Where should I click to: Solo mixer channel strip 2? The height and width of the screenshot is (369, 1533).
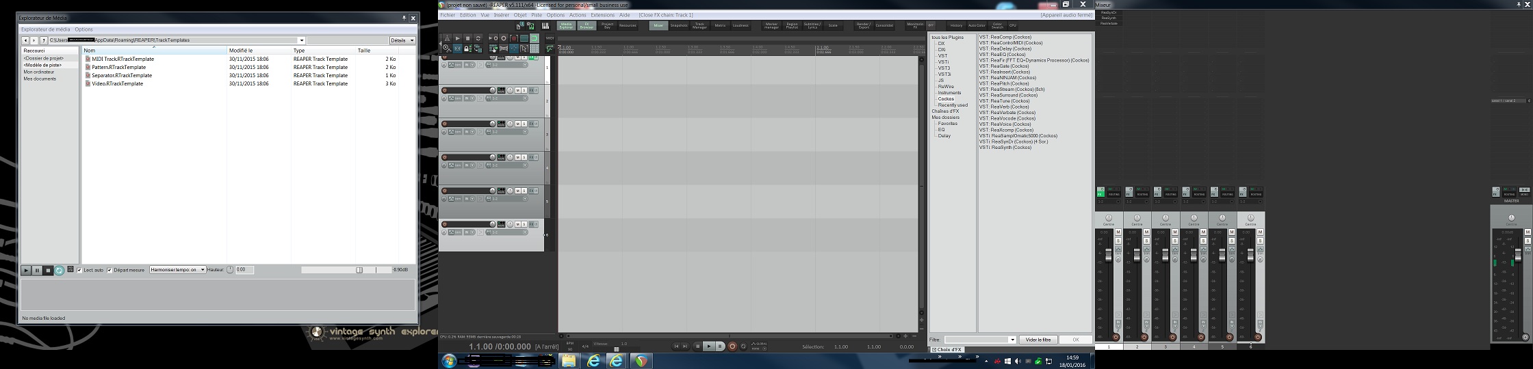click(1147, 241)
